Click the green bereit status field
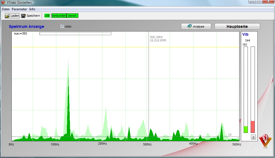This screenshot has height=158, width=275. click(72, 16)
